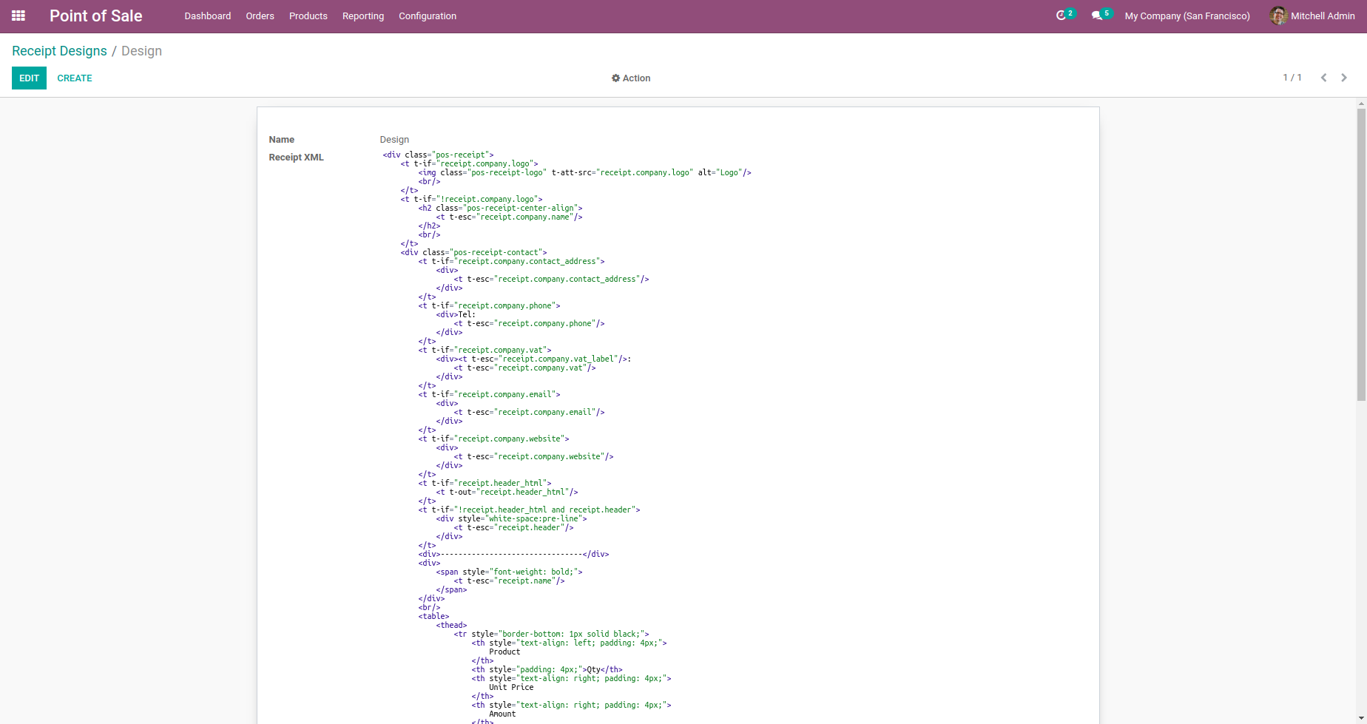Screen dimensions: 1367x724
Task: Open Mitchell Admin user menu
Action: [1322, 16]
